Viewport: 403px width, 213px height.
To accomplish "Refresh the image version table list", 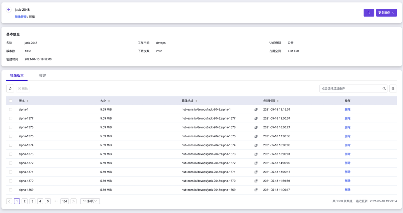I will coord(10,89).
